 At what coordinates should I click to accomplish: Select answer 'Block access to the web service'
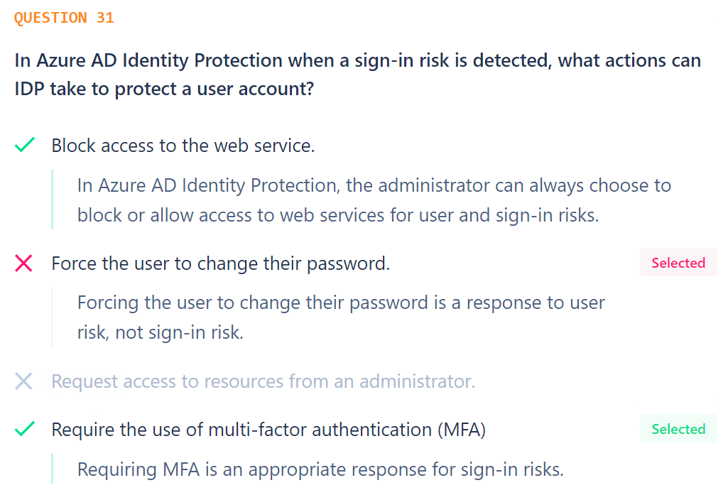coord(183,146)
